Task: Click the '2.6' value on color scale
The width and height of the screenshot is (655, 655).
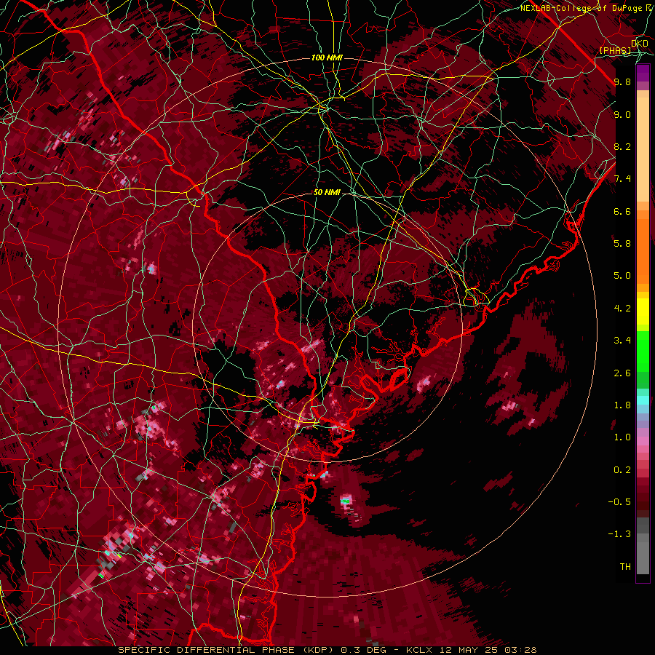Action: click(x=622, y=373)
